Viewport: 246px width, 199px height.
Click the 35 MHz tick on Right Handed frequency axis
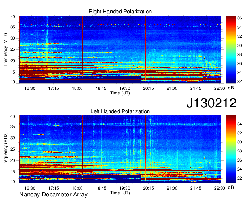[13, 27]
